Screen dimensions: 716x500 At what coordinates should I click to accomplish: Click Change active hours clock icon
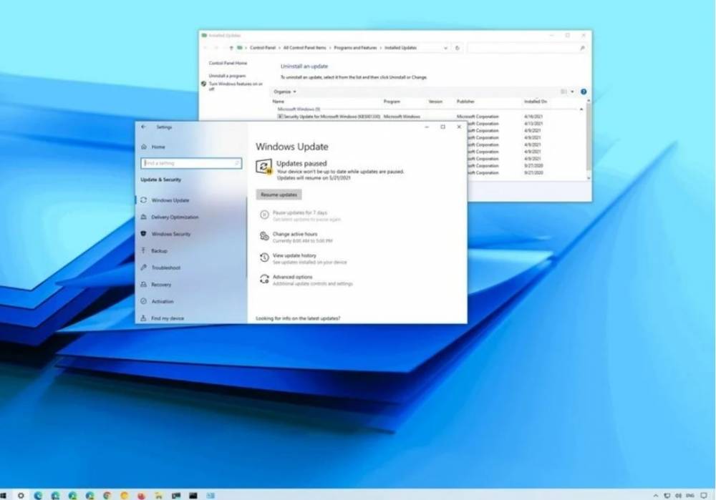click(264, 236)
